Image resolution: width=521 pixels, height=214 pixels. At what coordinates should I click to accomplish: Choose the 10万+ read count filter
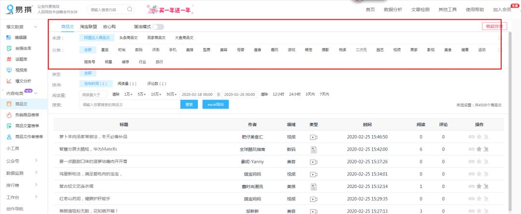click(x=155, y=94)
